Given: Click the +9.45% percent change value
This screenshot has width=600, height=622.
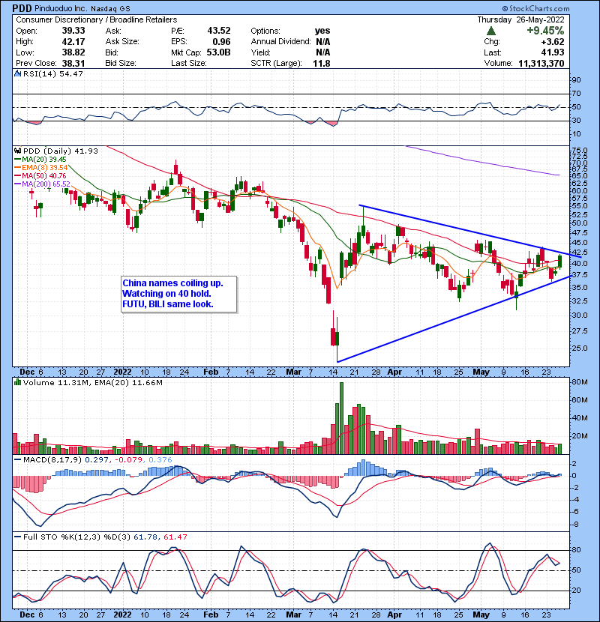Looking at the screenshot, I should tap(545, 31).
